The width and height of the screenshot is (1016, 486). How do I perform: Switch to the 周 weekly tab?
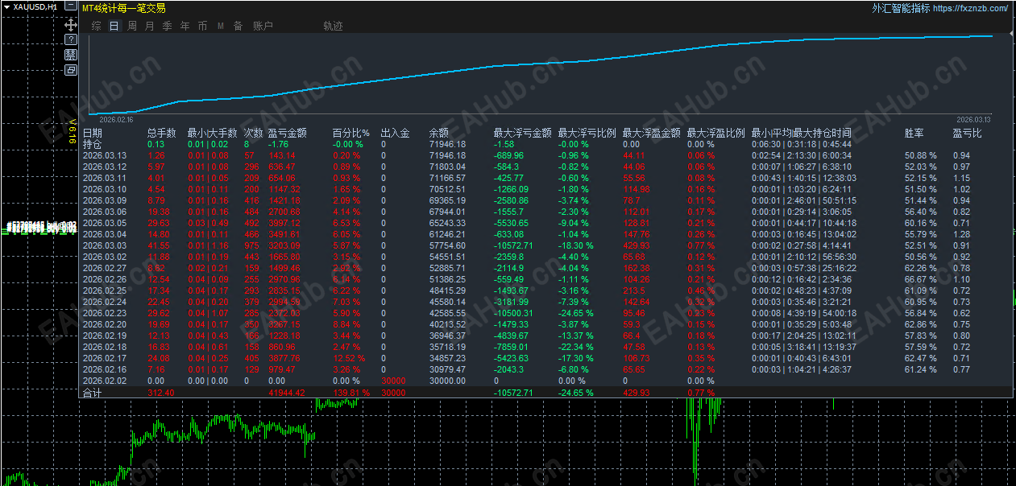(132, 26)
